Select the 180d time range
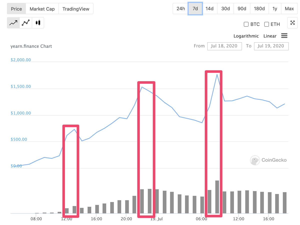 [259, 9]
